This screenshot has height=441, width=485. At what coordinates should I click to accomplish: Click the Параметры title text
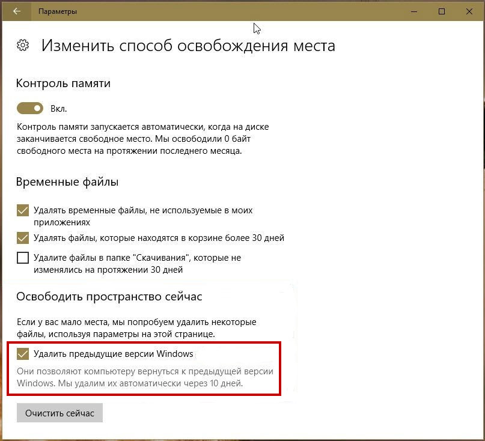point(58,11)
